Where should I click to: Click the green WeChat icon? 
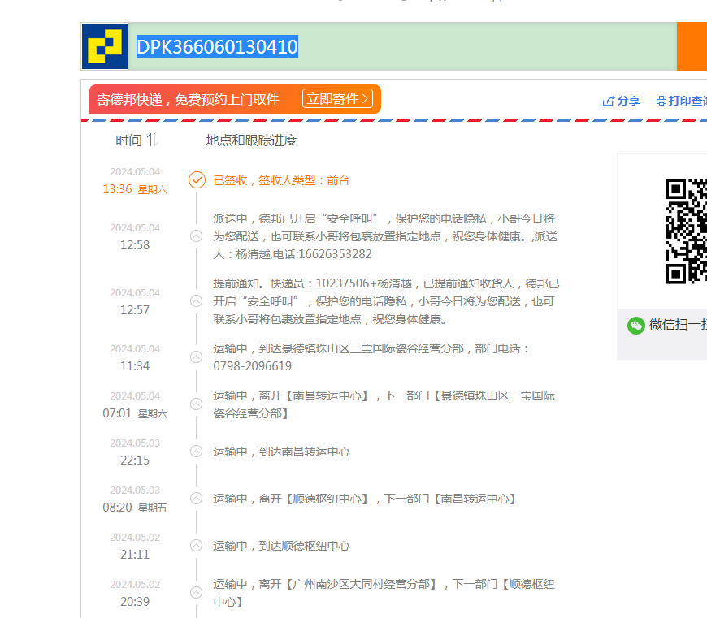point(635,325)
